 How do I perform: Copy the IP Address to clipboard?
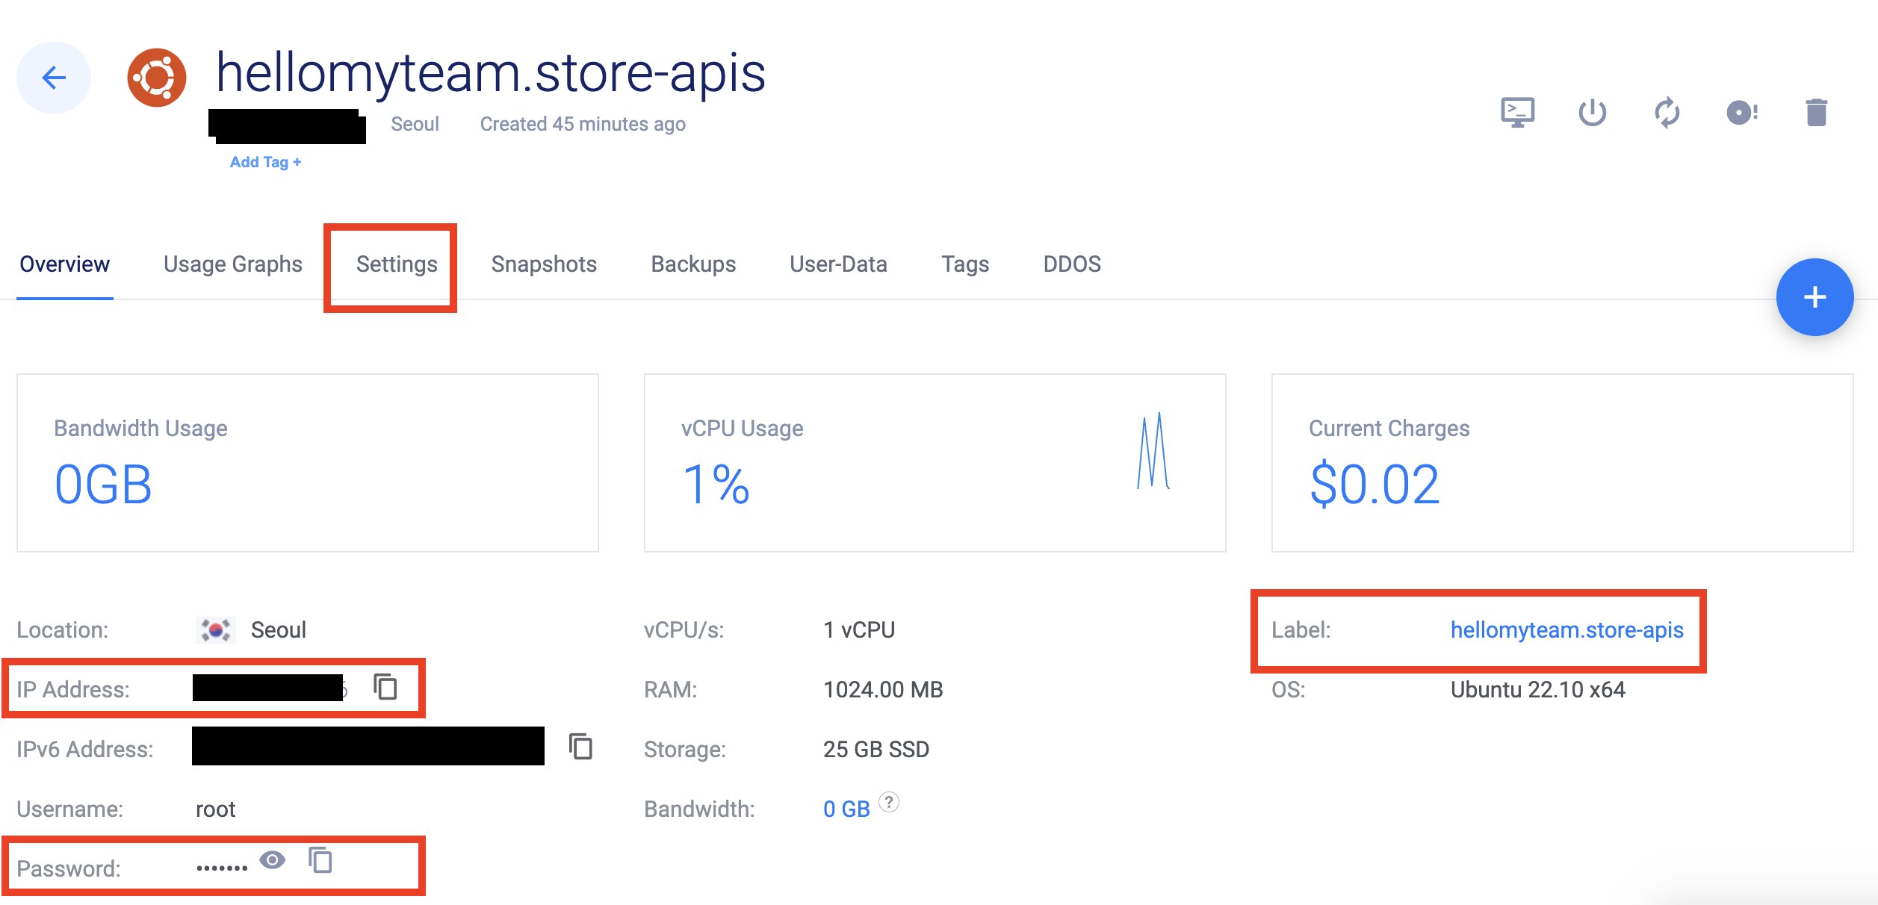tap(385, 687)
